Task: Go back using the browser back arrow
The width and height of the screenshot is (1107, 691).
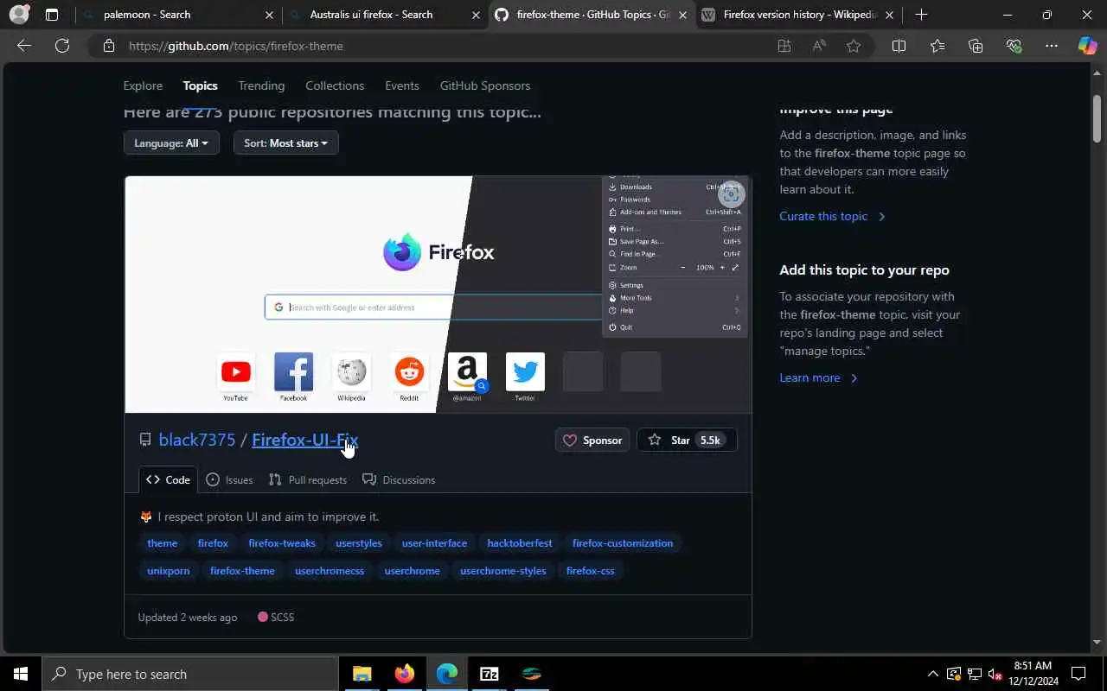Action: point(24,46)
